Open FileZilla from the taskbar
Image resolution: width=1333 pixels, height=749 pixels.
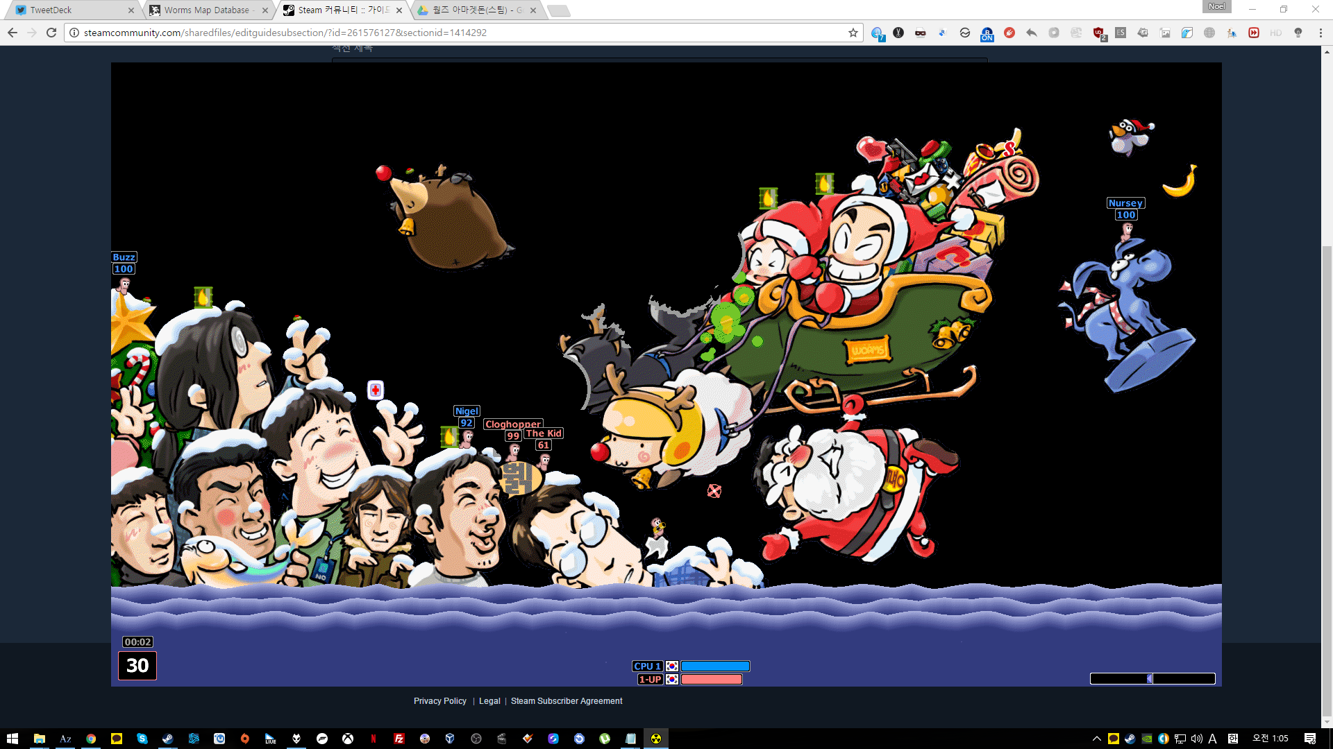click(399, 739)
